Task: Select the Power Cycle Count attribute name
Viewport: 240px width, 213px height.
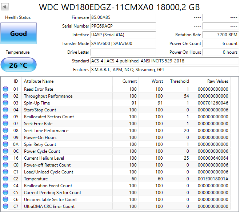Action: [42, 151]
